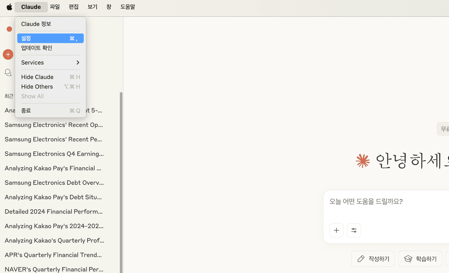
Task: Expand the Services submenu
Action: pyautogui.click(x=50, y=62)
